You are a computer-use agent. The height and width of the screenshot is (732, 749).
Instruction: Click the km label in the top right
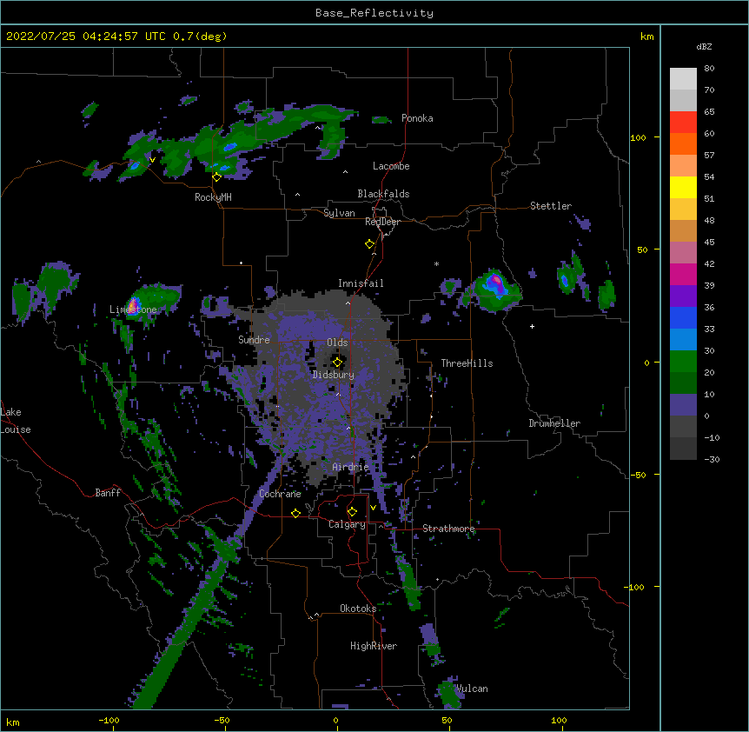point(646,37)
